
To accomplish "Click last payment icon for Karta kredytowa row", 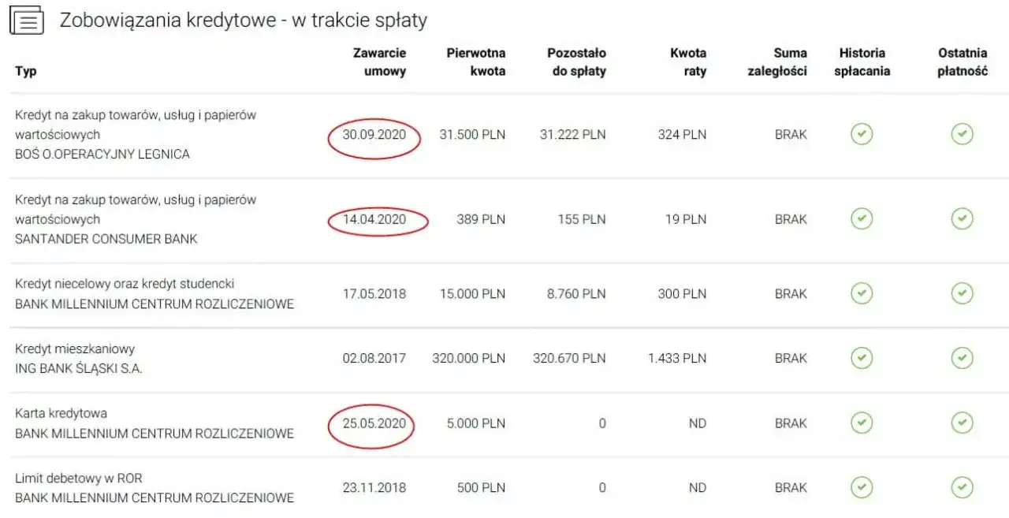I will click(x=962, y=423).
